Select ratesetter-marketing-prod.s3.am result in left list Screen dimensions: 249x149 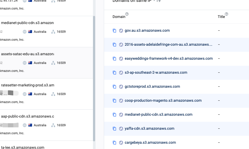point(28,85)
